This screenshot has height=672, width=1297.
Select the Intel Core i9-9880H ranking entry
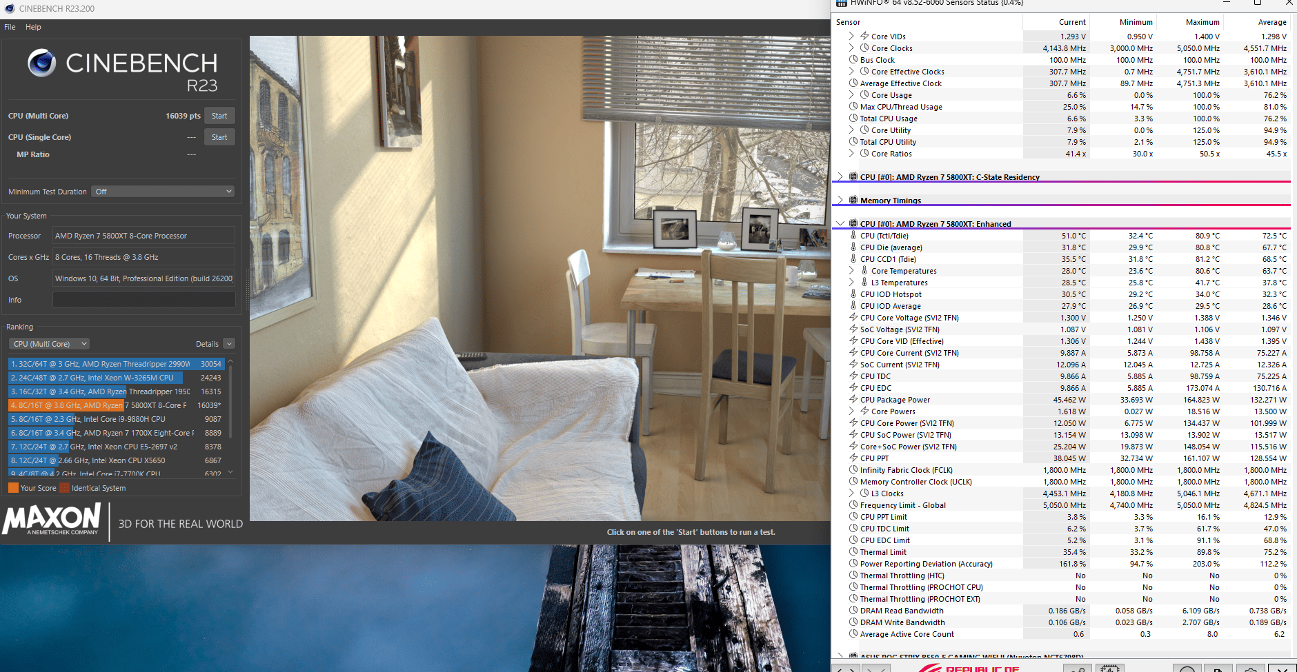coord(115,419)
